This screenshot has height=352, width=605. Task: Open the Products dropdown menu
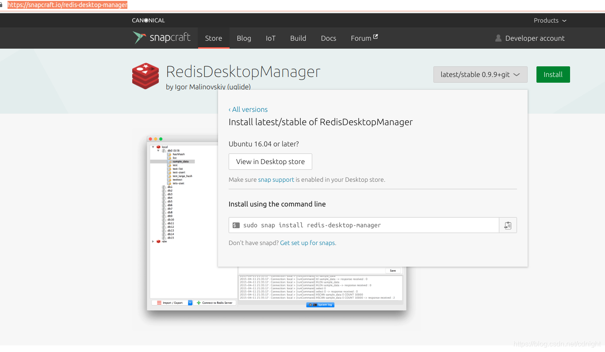(550, 20)
